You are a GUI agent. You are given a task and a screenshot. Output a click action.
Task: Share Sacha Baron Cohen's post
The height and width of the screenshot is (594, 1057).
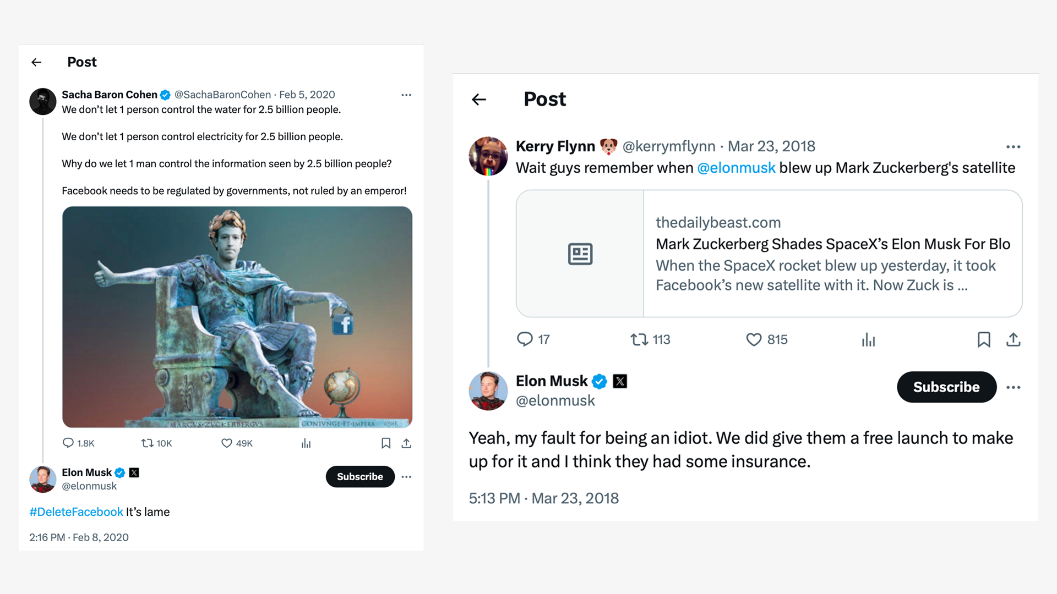point(406,443)
